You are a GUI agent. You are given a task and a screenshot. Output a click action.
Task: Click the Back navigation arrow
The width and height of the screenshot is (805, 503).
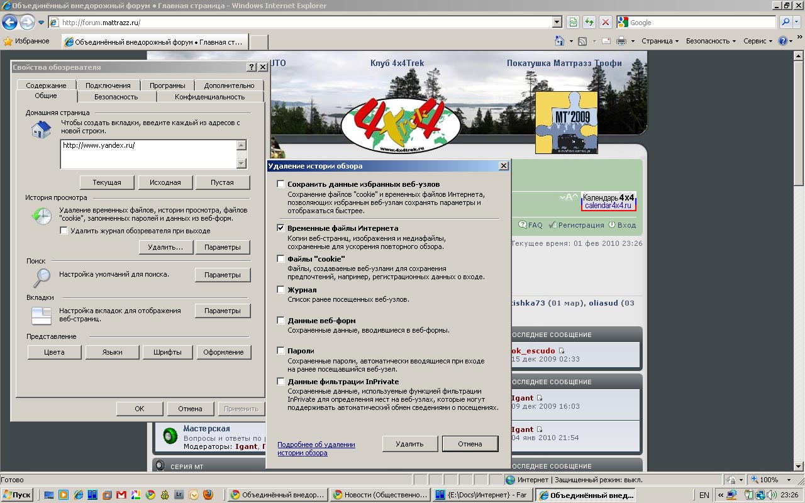9,22
